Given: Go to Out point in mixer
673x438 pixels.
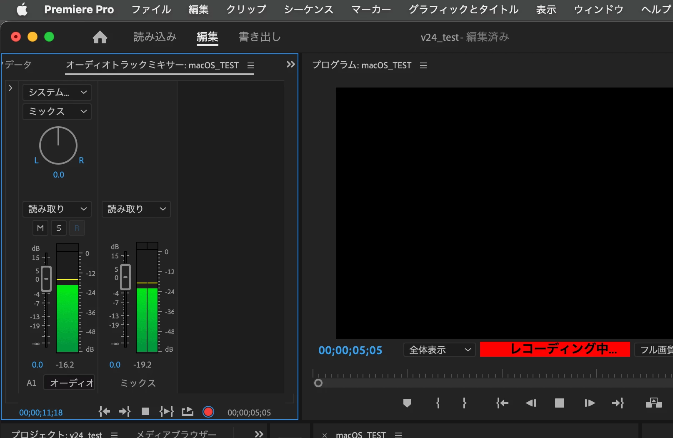Looking at the screenshot, I should [125, 412].
